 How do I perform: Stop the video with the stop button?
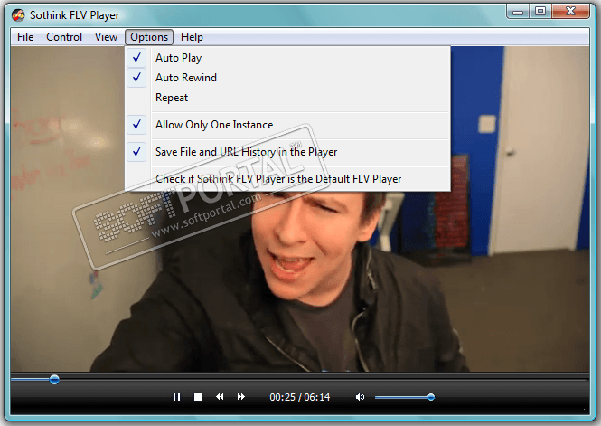point(198,397)
